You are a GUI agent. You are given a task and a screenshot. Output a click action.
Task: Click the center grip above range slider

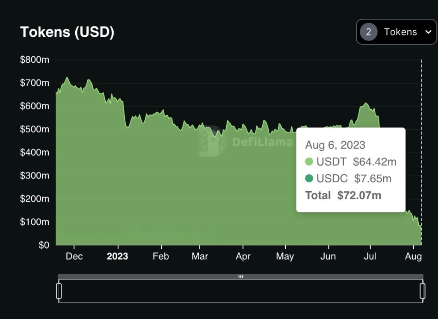coord(241,277)
